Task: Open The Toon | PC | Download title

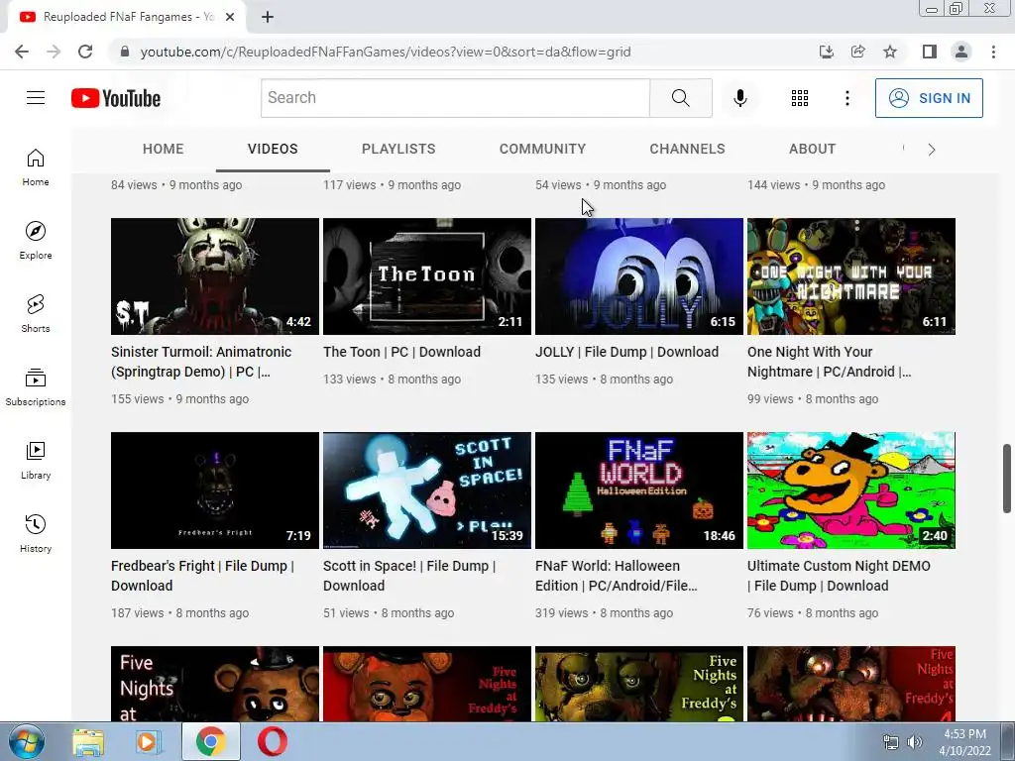Action: point(402,352)
